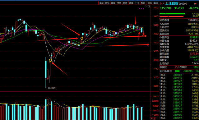Viewport: 199px width, 120px height.
Task: Click the green list icon next to G
Action: [x=164, y=3]
